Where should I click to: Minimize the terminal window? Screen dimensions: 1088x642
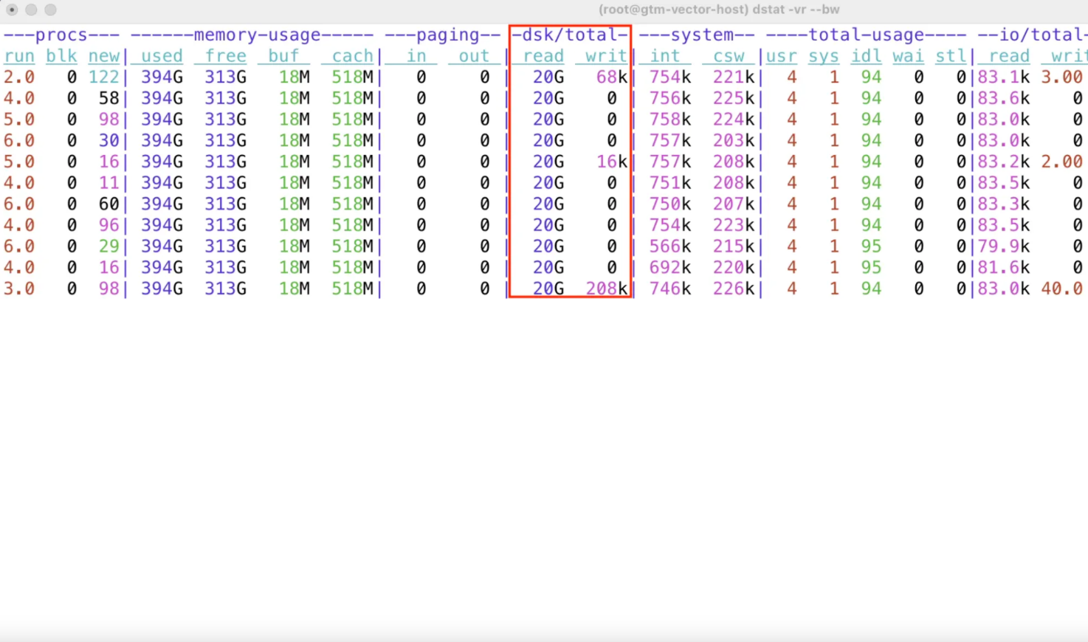tap(31, 10)
